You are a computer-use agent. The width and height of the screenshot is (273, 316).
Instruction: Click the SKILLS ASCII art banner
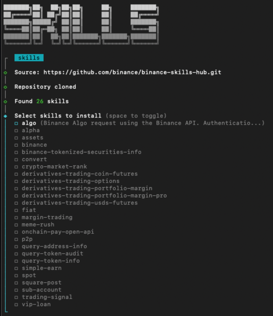81,24
